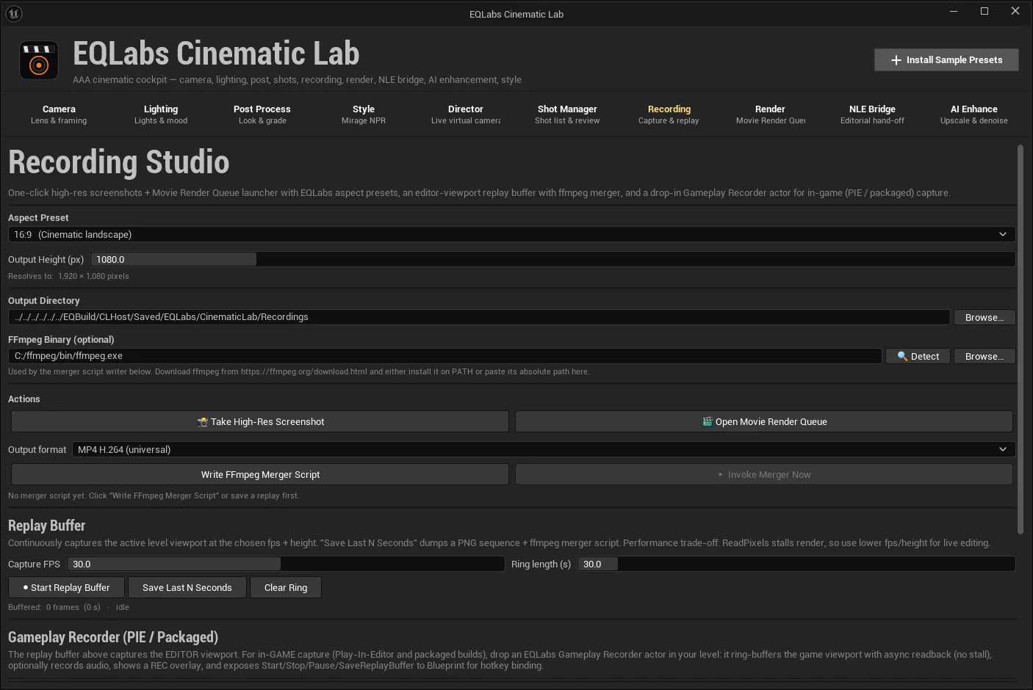This screenshot has height=690, width=1033.
Task: Go to the Post Process tab
Action: (x=262, y=115)
